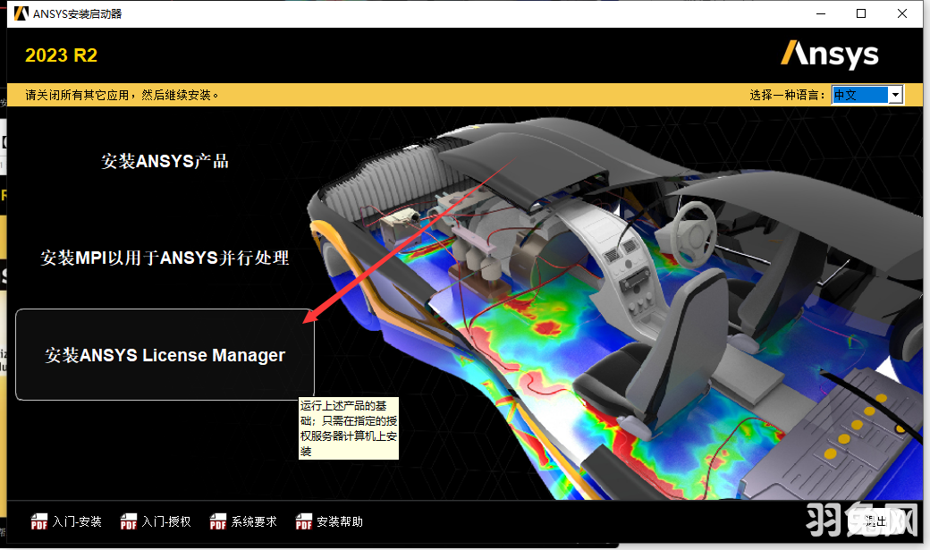Click the 入门-安装 link text
This screenshot has width=930, height=550.
tap(76, 521)
